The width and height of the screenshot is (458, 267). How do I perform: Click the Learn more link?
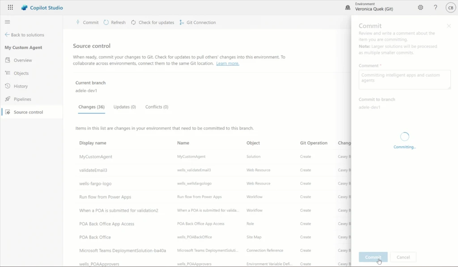pyautogui.click(x=227, y=64)
